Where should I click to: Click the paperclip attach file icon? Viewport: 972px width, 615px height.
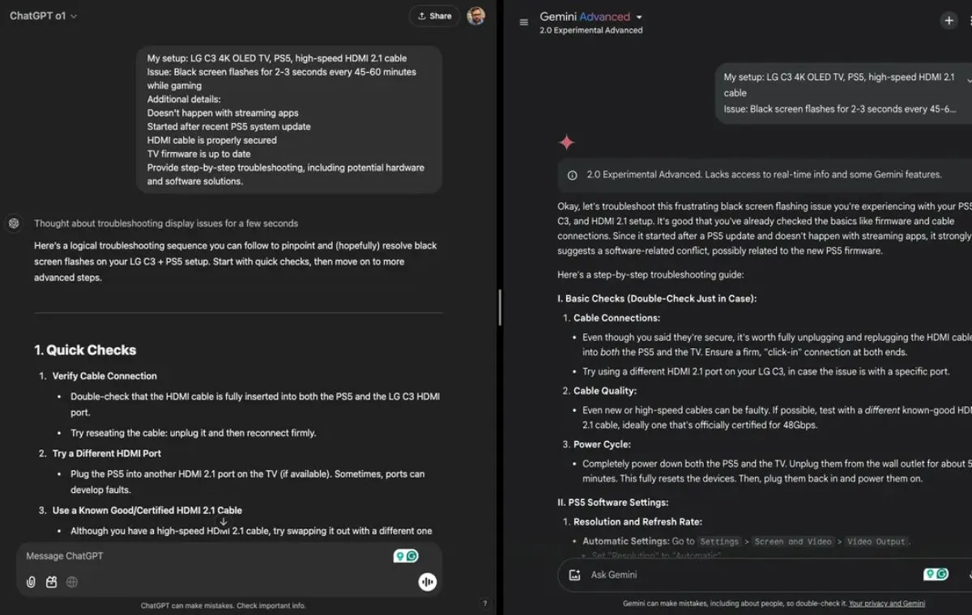click(31, 582)
